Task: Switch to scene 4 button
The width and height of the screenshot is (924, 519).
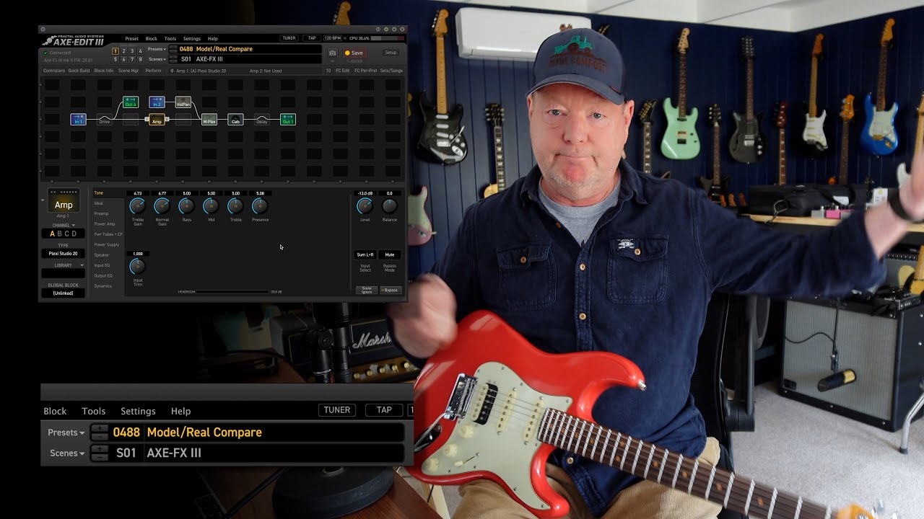Action: 140,51
